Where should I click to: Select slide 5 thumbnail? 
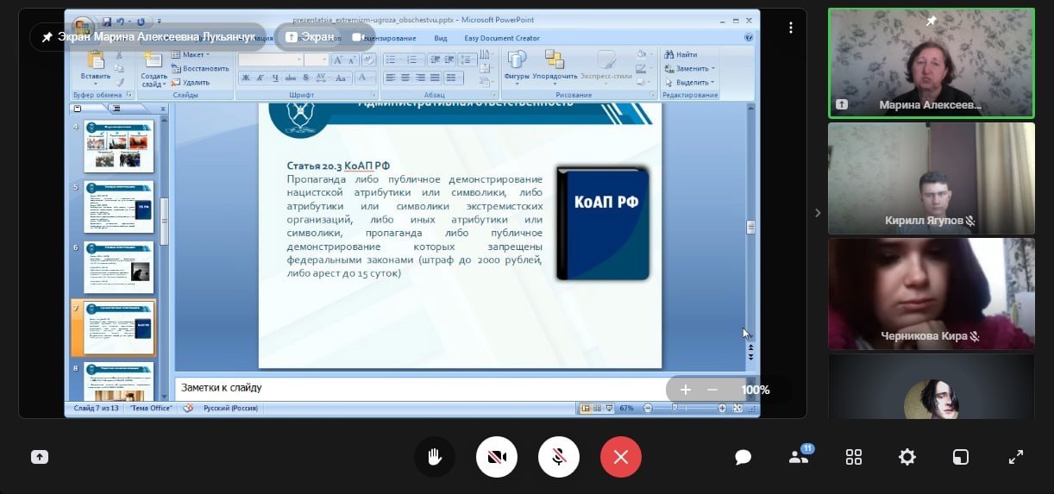pos(119,207)
